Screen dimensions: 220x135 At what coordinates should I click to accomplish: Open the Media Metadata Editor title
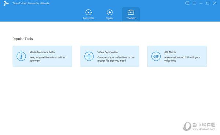click(43, 52)
